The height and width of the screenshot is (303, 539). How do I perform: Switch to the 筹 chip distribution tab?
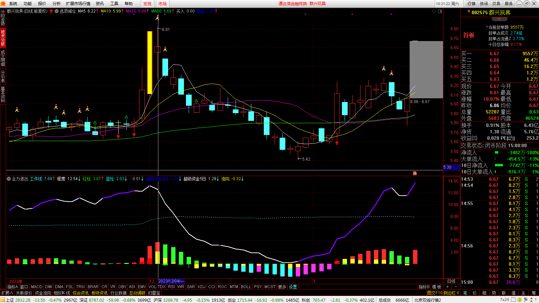[x=534, y=293]
